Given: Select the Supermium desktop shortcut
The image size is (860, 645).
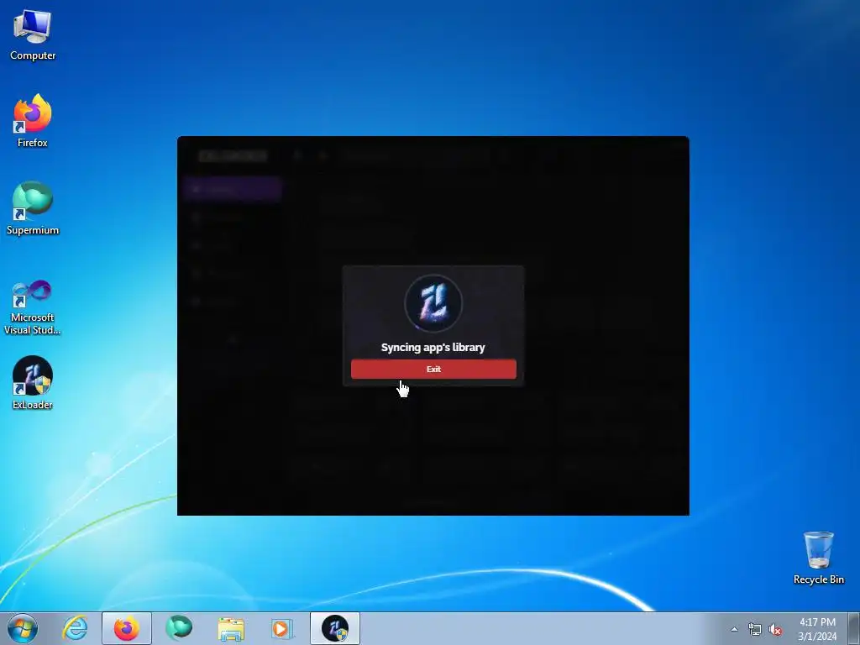Looking at the screenshot, I should (33, 208).
